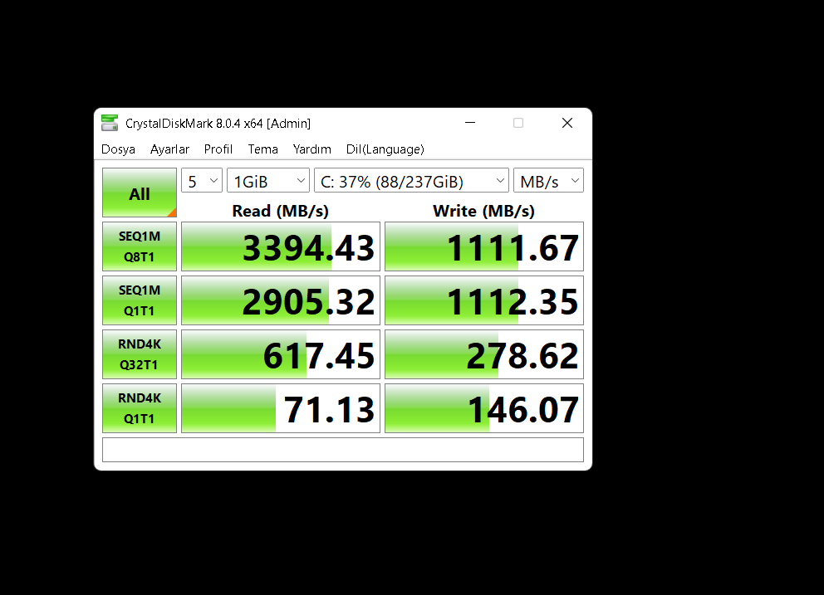
Task: Open the MB/s unit dropdown
Action: coord(548,181)
